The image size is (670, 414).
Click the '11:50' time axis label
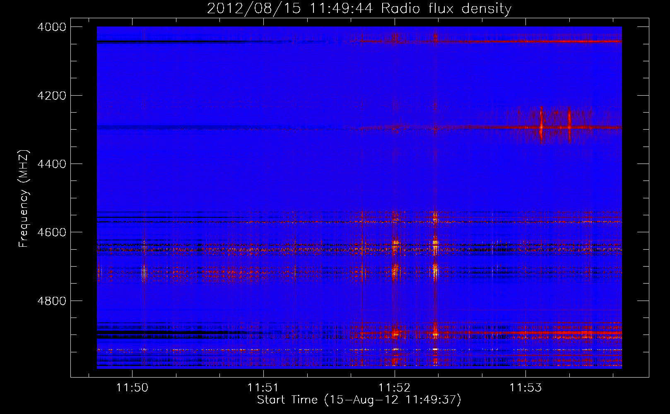pos(132,388)
